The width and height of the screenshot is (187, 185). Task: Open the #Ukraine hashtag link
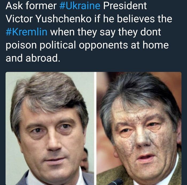tap(80, 6)
